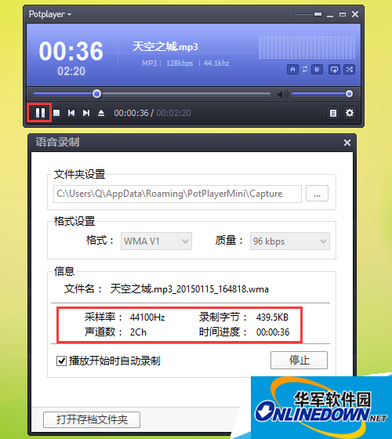392x439 pixels.
Task: Click the 停止 button to stop recording
Action: coord(299,361)
